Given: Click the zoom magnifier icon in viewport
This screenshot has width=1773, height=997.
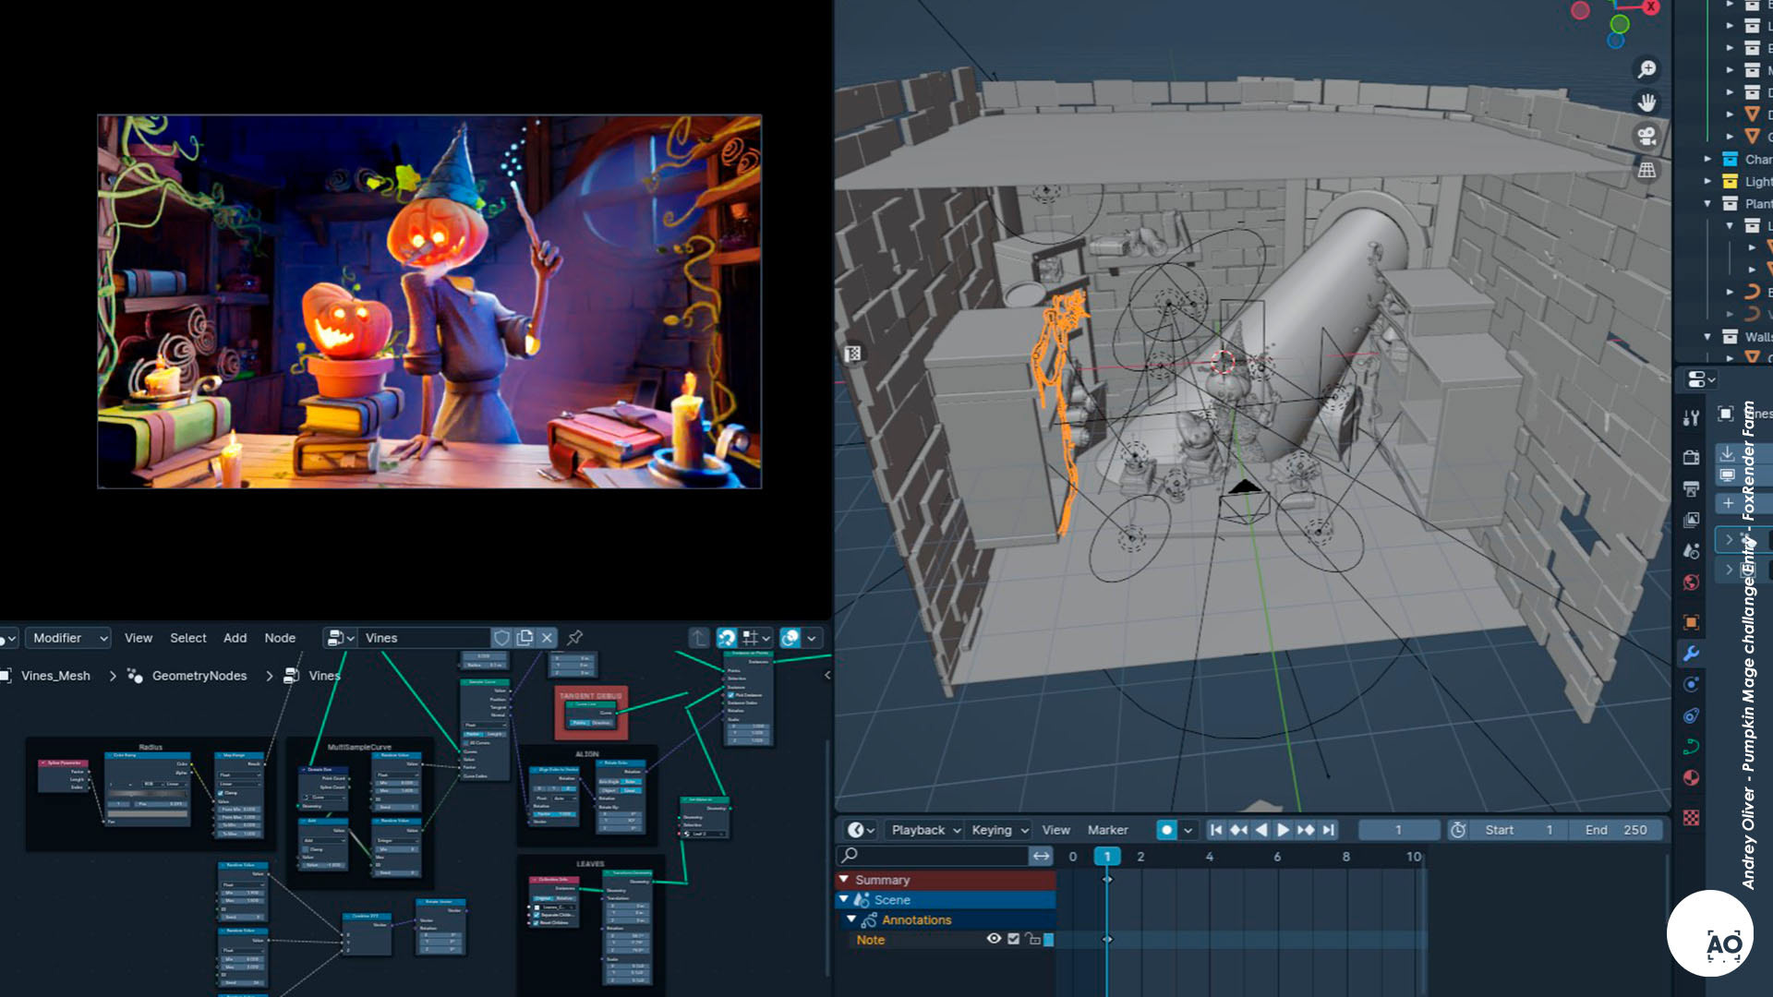Looking at the screenshot, I should [1646, 69].
